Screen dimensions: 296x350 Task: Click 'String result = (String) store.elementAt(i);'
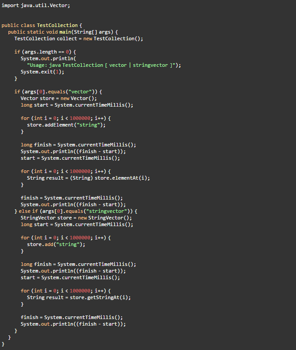(x=88, y=178)
